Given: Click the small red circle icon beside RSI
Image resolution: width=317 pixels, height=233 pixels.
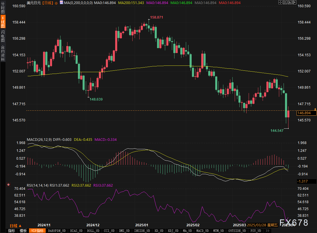Looking at the screenshot, I should (x=8, y=184).
